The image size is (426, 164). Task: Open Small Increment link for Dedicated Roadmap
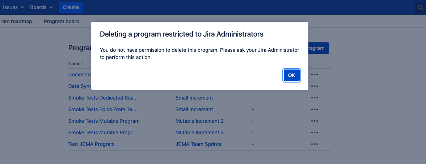tap(194, 98)
